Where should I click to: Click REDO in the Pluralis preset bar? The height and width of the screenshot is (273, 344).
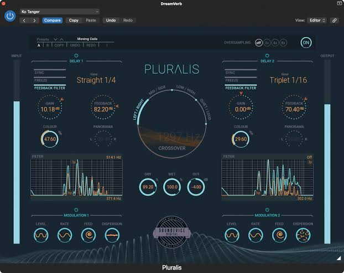[91, 45]
